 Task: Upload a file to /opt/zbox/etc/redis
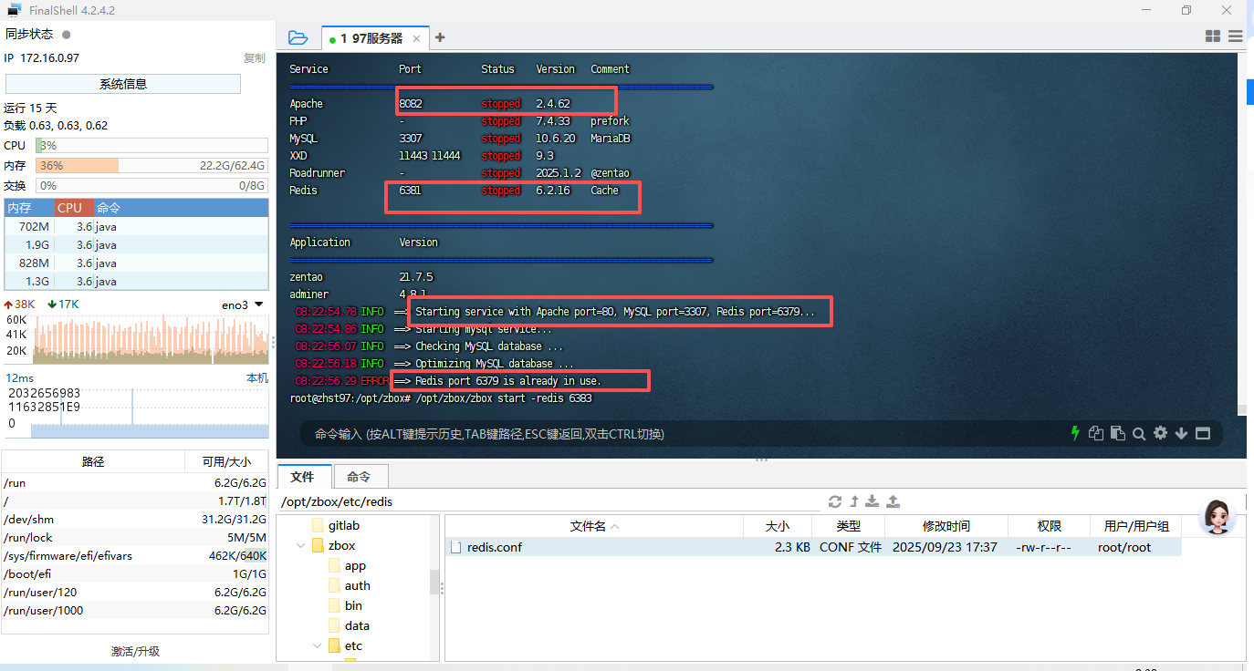pyautogui.click(x=893, y=501)
